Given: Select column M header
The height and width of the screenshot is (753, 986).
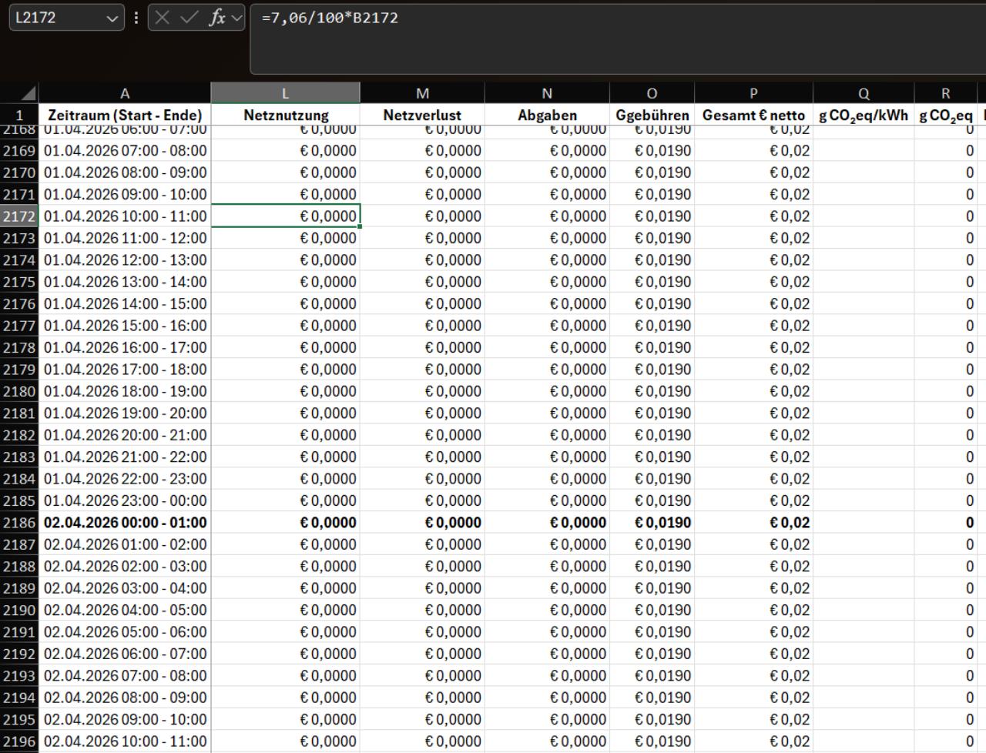Looking at the screenshot, I should pos(422,93).
